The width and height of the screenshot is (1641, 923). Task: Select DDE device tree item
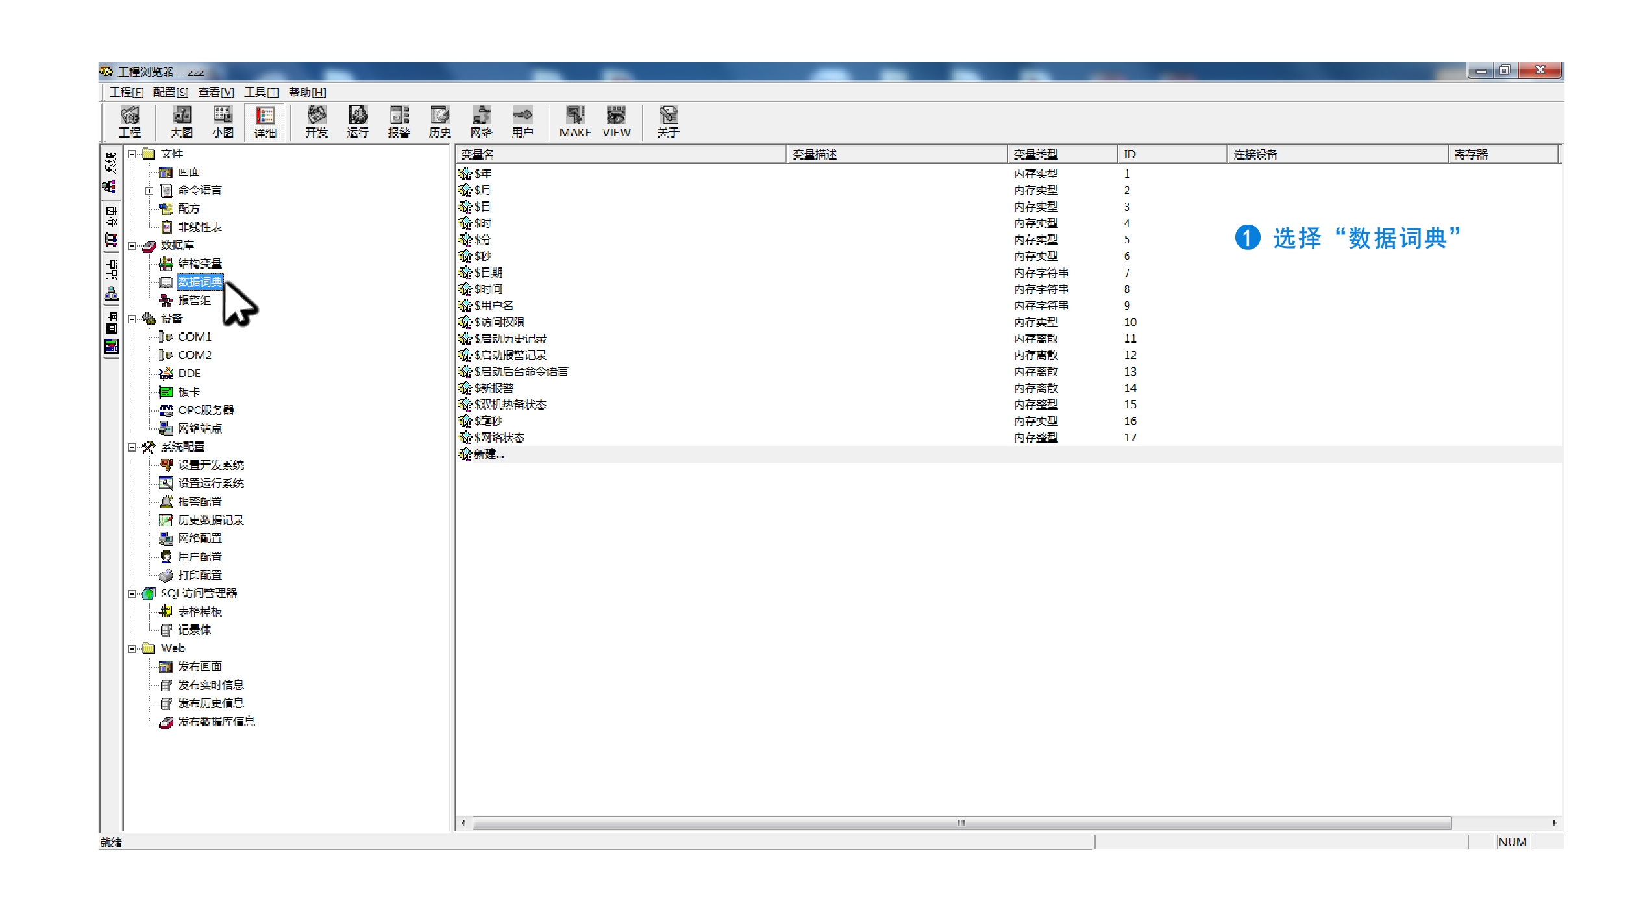pyautogui.click(x=190, y=373)
